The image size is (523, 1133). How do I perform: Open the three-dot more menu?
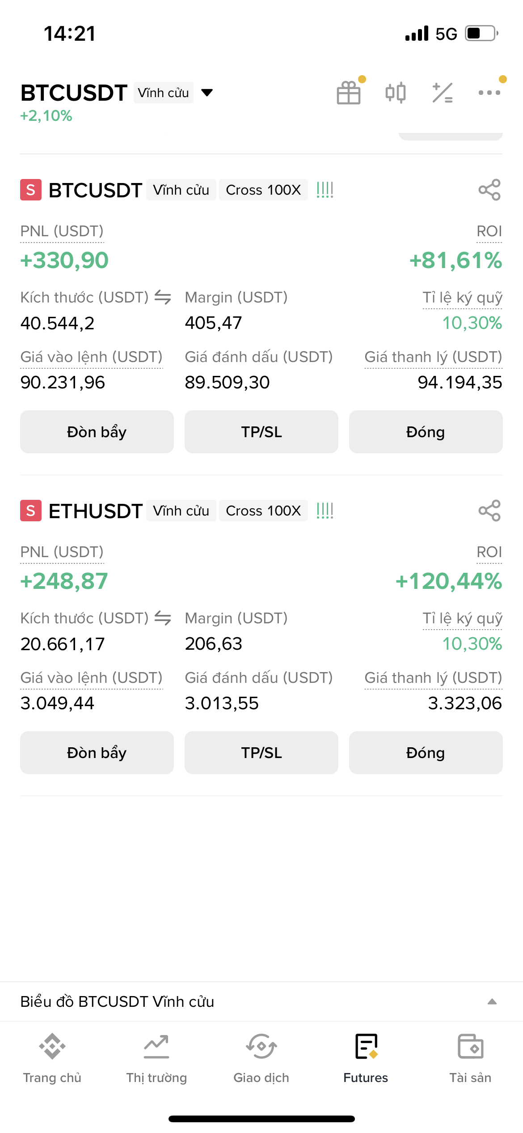click(x=489, y=93)
